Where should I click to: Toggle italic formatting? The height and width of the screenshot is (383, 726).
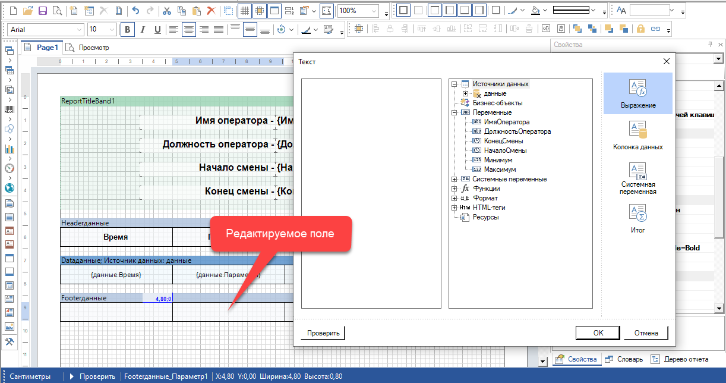pyautogui.click(x=143, y=29)
